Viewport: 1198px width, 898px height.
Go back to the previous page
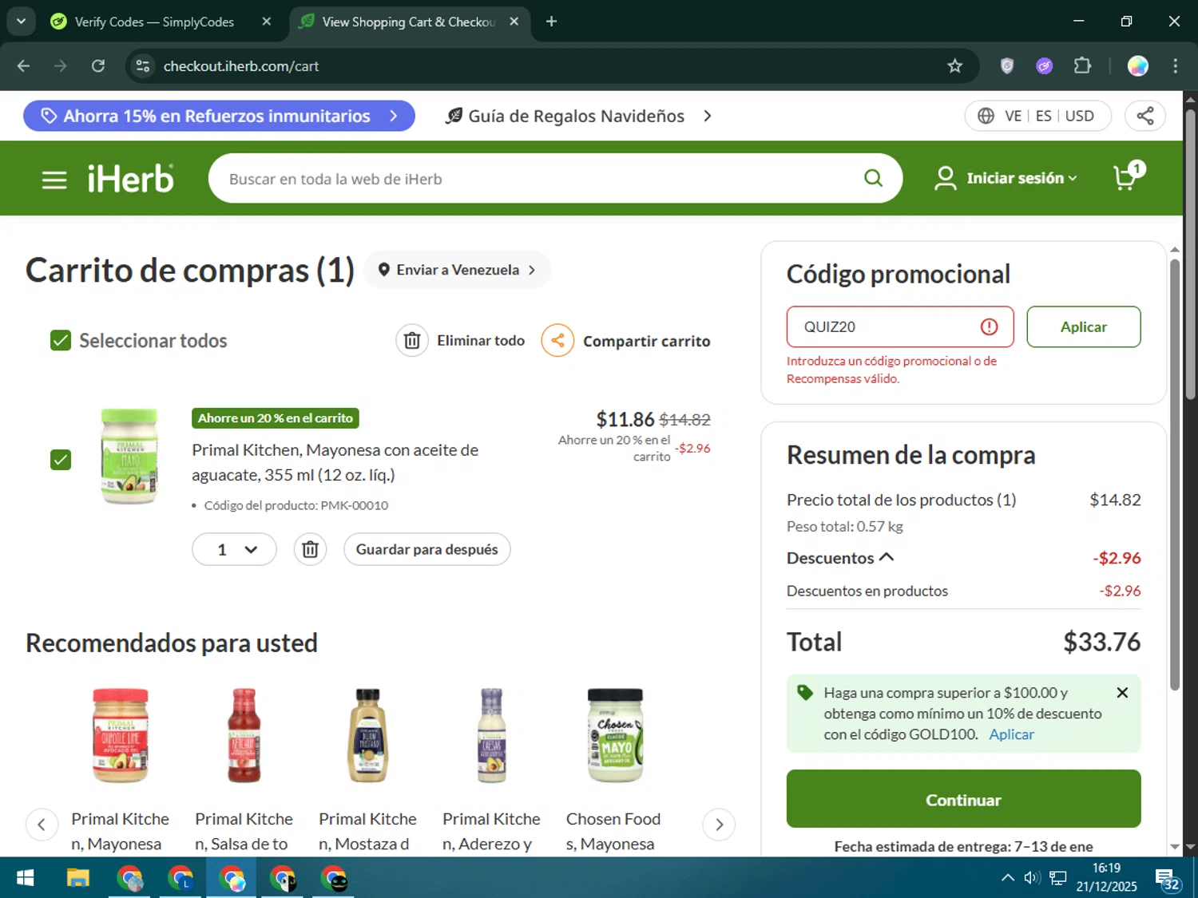click(23, 66)
